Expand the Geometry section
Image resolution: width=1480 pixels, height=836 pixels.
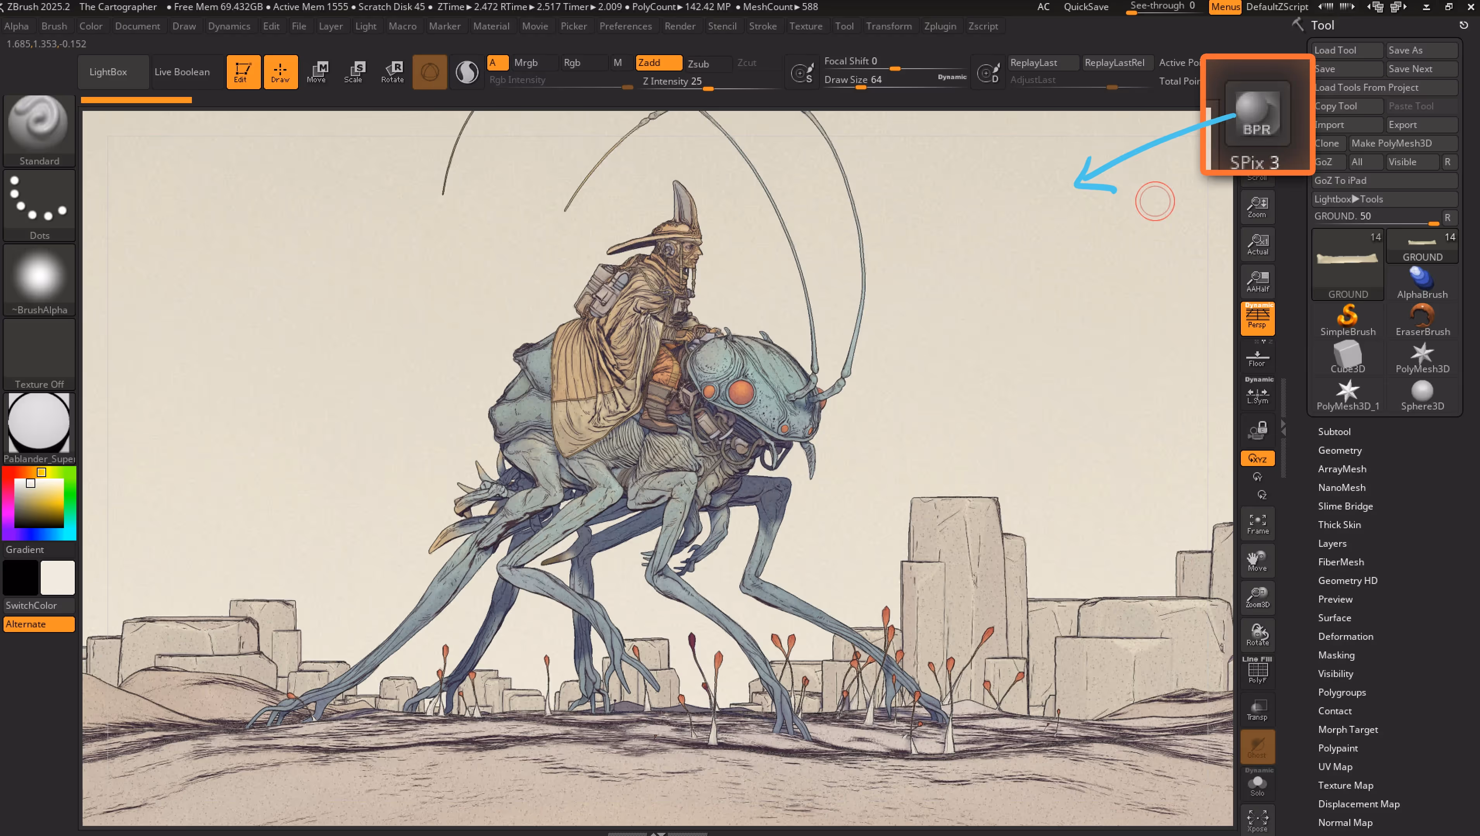click(1339, 450)
